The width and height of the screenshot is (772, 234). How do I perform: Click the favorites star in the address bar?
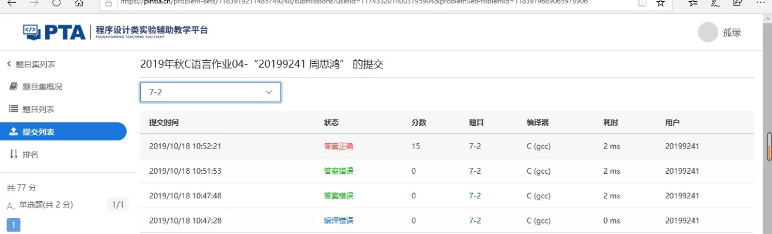661,3
